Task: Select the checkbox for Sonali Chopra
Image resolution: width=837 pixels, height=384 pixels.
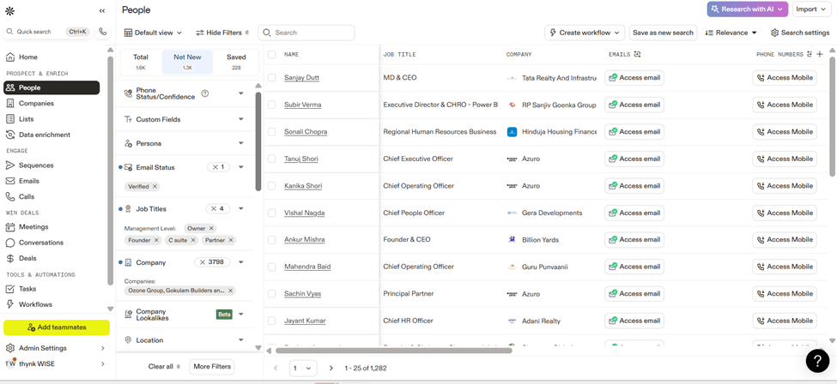Action: [272, 132]
